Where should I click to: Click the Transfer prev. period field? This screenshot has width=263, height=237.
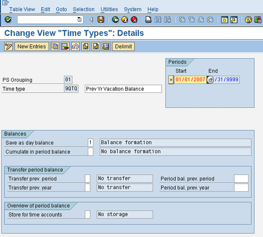click(88, 179)
